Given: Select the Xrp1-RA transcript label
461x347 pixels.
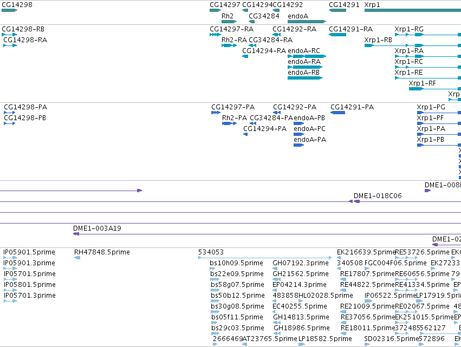Looking at the screenshot, I should 409,51.
